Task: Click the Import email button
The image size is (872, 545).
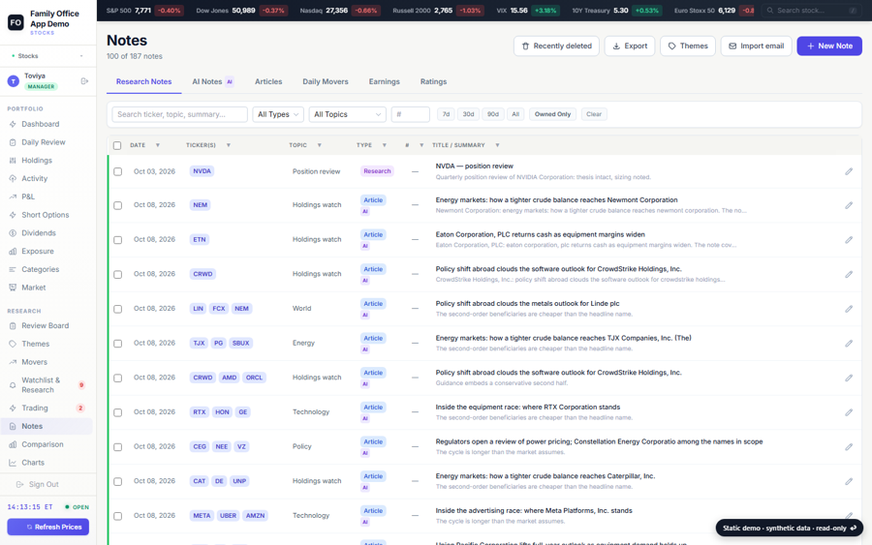Action: (x=756, y=46)
